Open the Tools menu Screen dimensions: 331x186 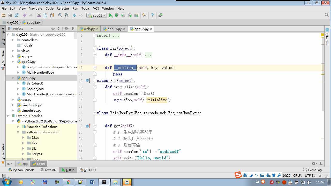tap(85, 9)
